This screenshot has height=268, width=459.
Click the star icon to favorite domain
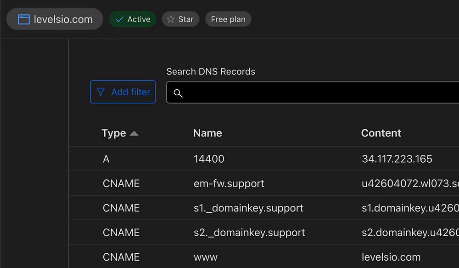point(171,19)
